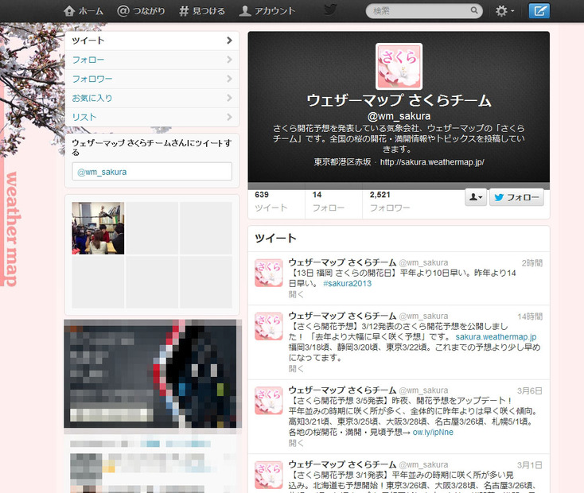This screenshot has width=584, height=493.
Task: Click author name on the 2時間 tweet
Action: pyautogui.click(x=342, y=262)
